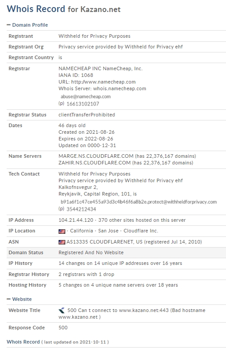Open the 2 registrars with 1 drop entry
Screen dimensions: 226x348
tap(86, 274)
